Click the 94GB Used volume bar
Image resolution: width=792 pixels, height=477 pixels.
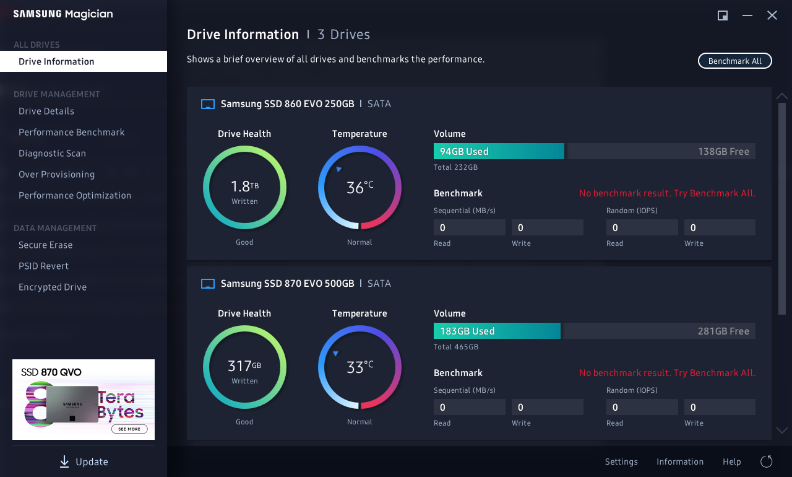[499, 151]
